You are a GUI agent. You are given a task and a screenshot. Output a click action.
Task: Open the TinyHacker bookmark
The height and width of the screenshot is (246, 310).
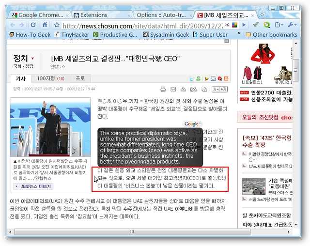pyautogui.click(x=72, y=35)
